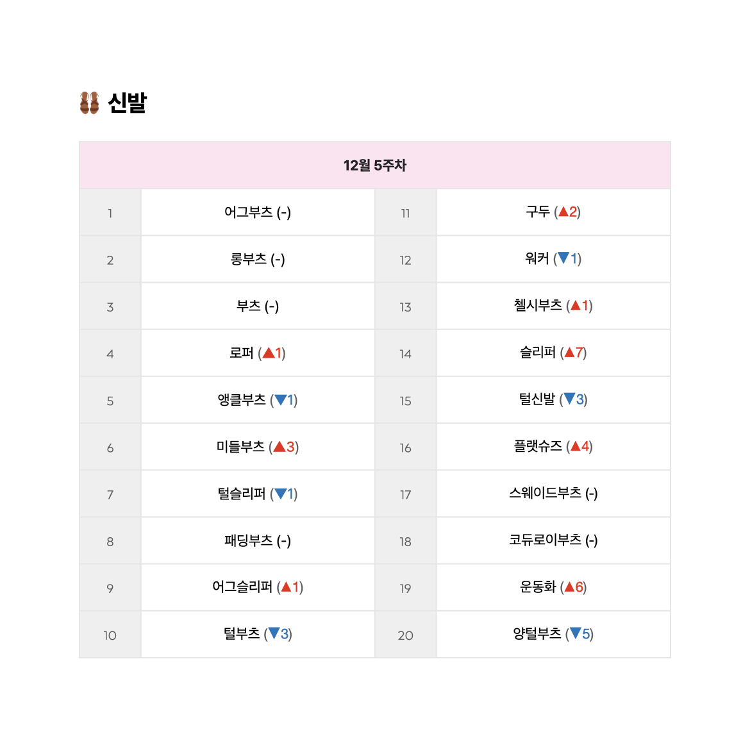Click the sandals icon next to 신발

tap(90, 103)
